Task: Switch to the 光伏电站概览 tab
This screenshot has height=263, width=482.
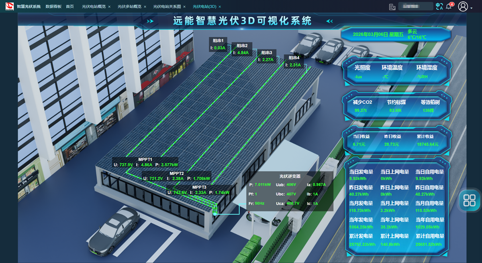Action: [x=94, y=7]
